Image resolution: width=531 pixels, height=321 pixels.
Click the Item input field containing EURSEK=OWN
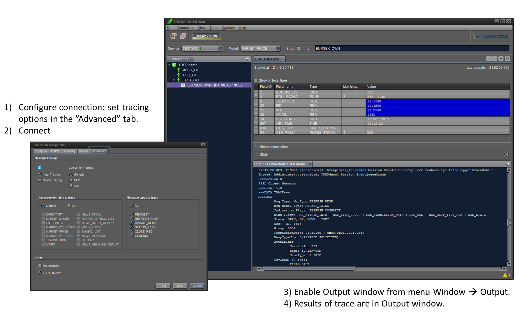tap(412, 48)
